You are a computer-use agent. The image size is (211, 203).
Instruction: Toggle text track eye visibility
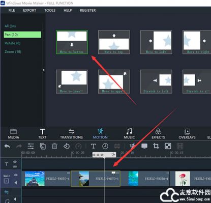coord(15,162)
